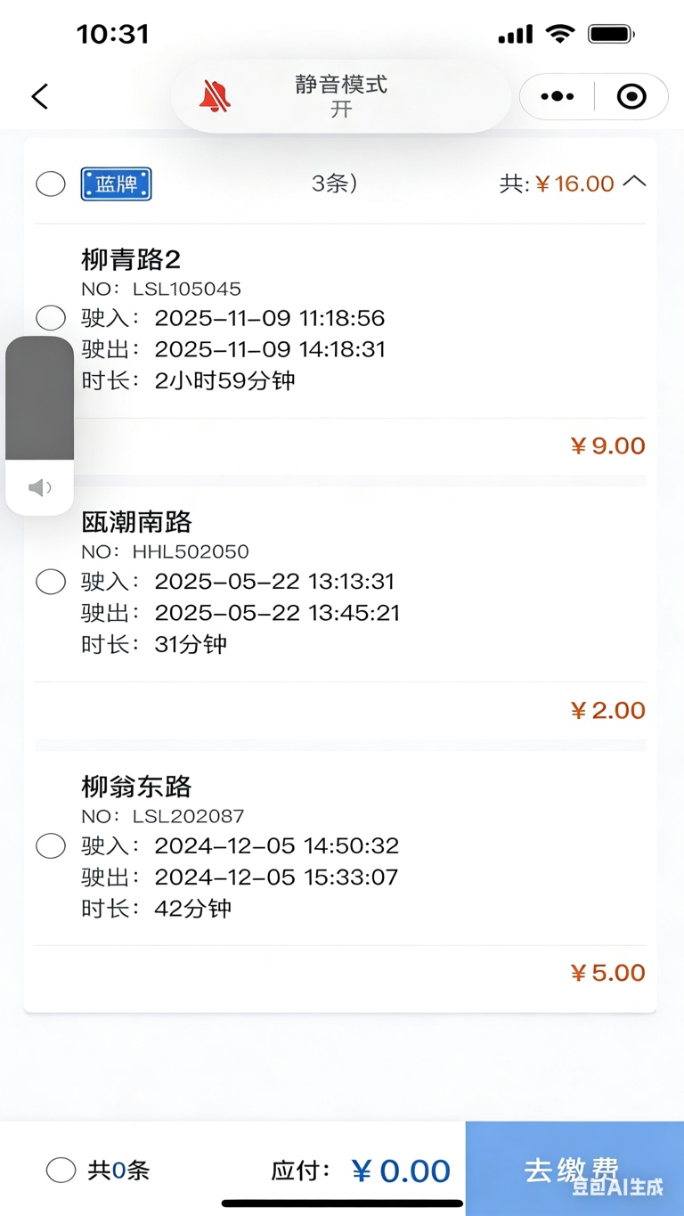Tap the battery status icon
The image size is (684, 1216).
[611, 35]
